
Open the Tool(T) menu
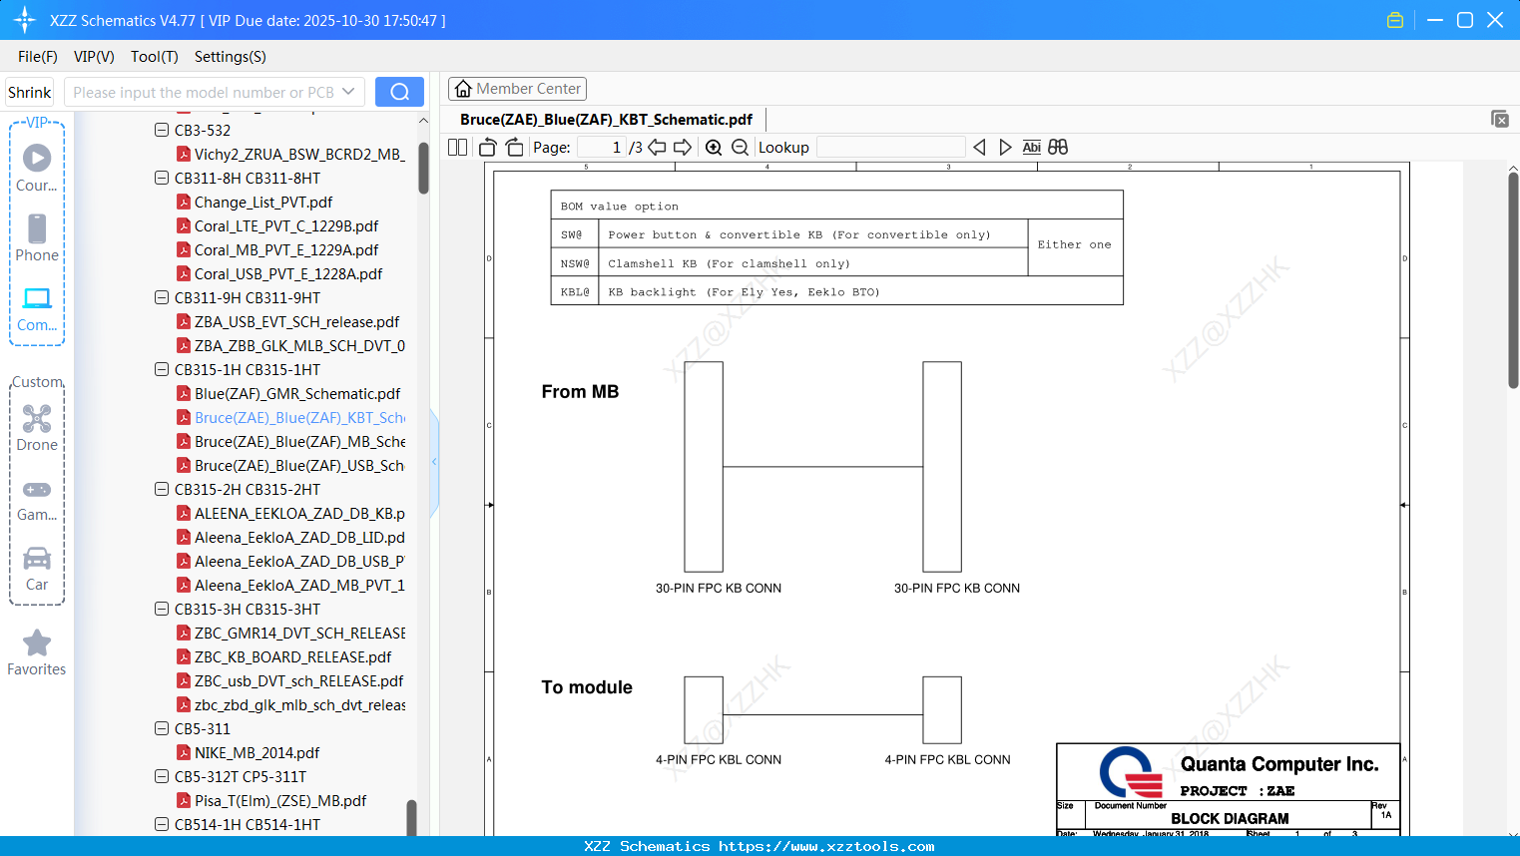click(155, 57)
